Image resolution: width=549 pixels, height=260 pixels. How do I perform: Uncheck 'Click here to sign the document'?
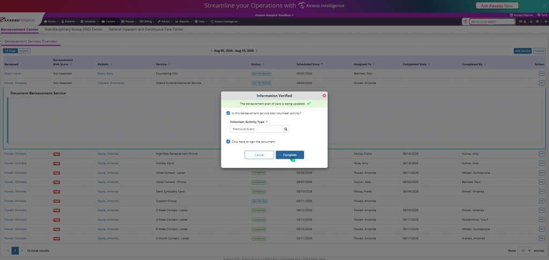pyautogui.click(x=228, y=142)
